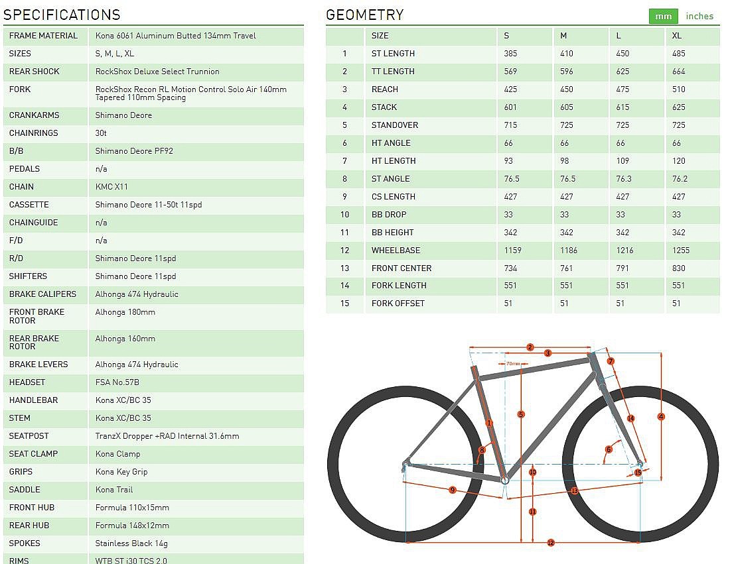Click the S size column header
The image size is (730, 564).
(x=507, y=36)
